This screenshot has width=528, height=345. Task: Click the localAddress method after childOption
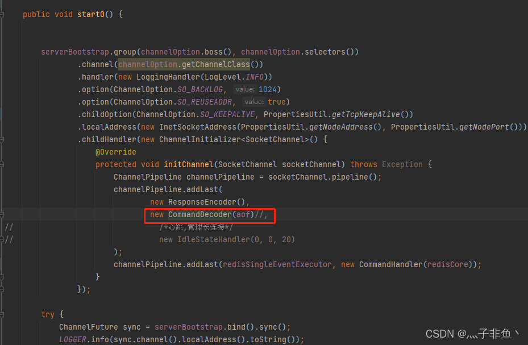click(x=109, y=127)
